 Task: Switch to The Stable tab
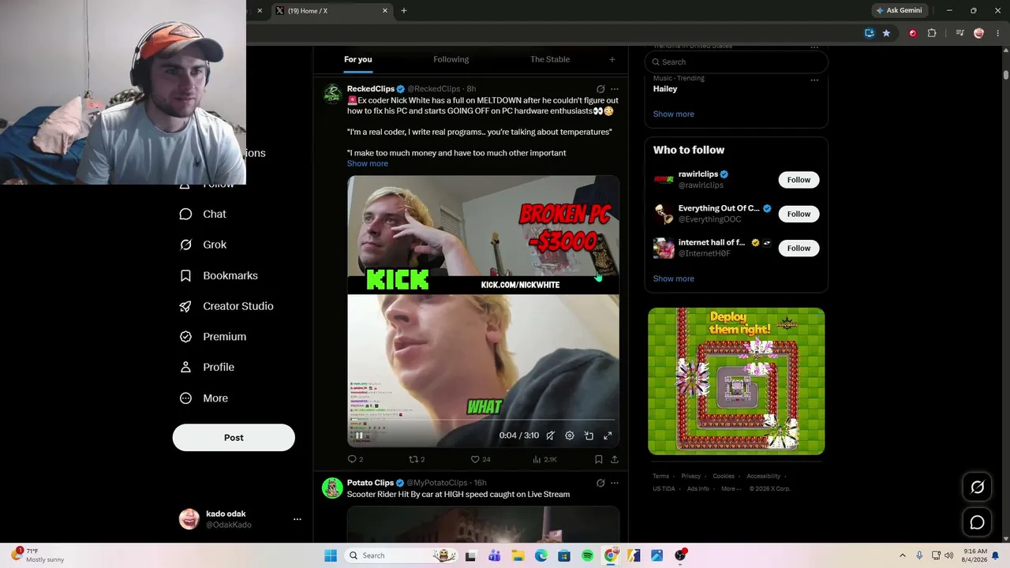[550, 59]
